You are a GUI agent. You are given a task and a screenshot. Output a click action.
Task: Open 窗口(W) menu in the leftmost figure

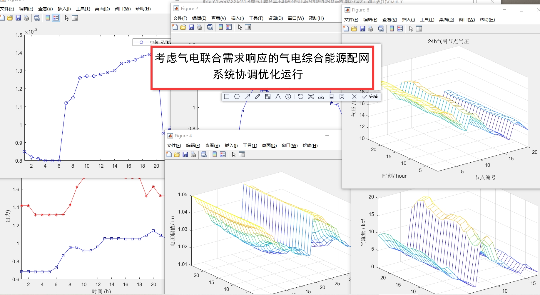click(x=123, y=9)
